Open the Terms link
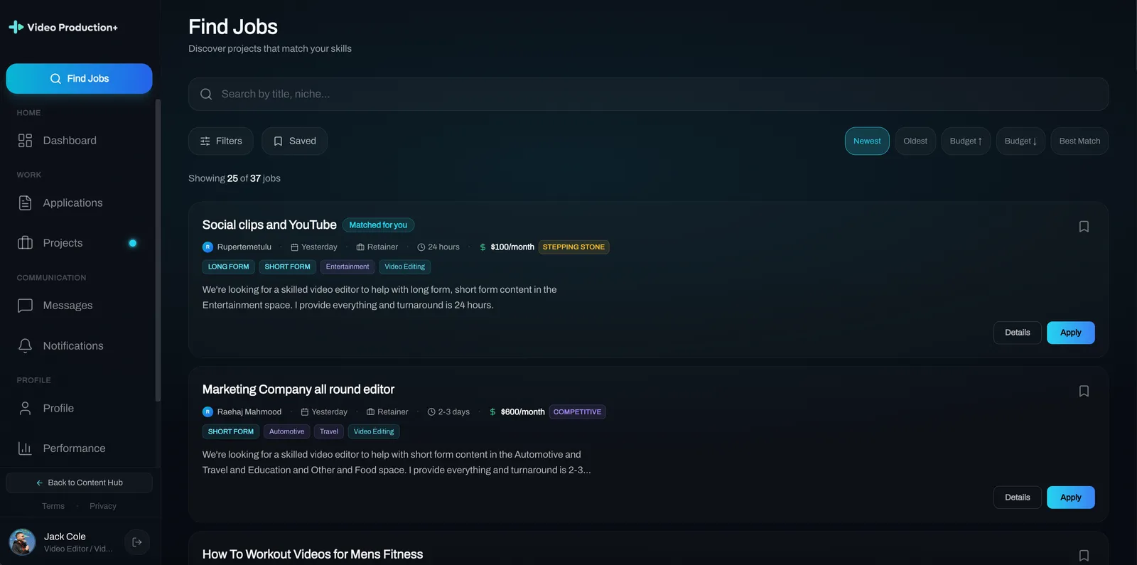The width and height of the screenshot is (1137, 565). click(53, 506)
